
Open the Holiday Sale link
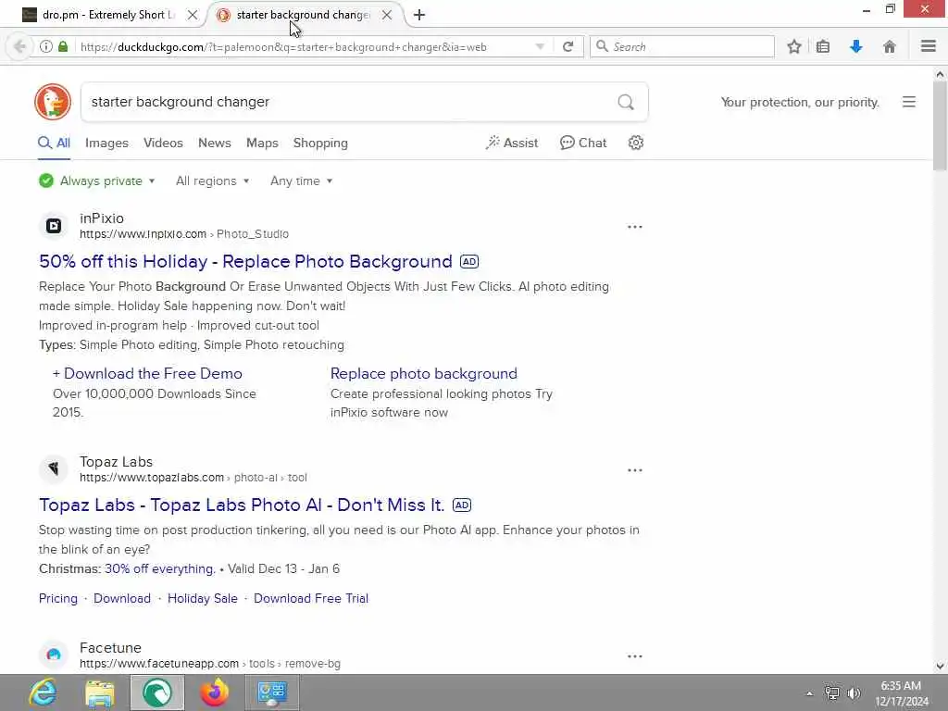(203, 599)
